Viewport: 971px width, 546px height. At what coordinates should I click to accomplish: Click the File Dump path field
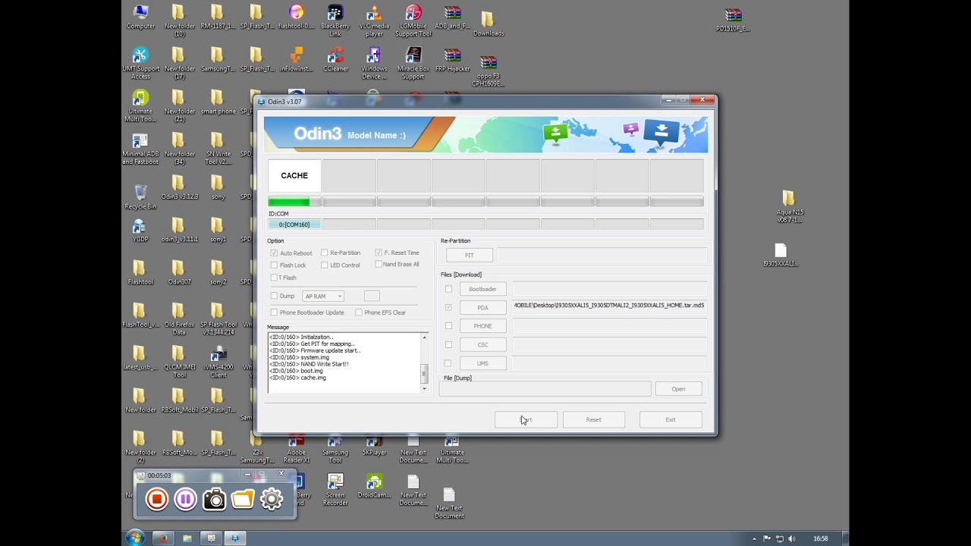coord(545,389)
